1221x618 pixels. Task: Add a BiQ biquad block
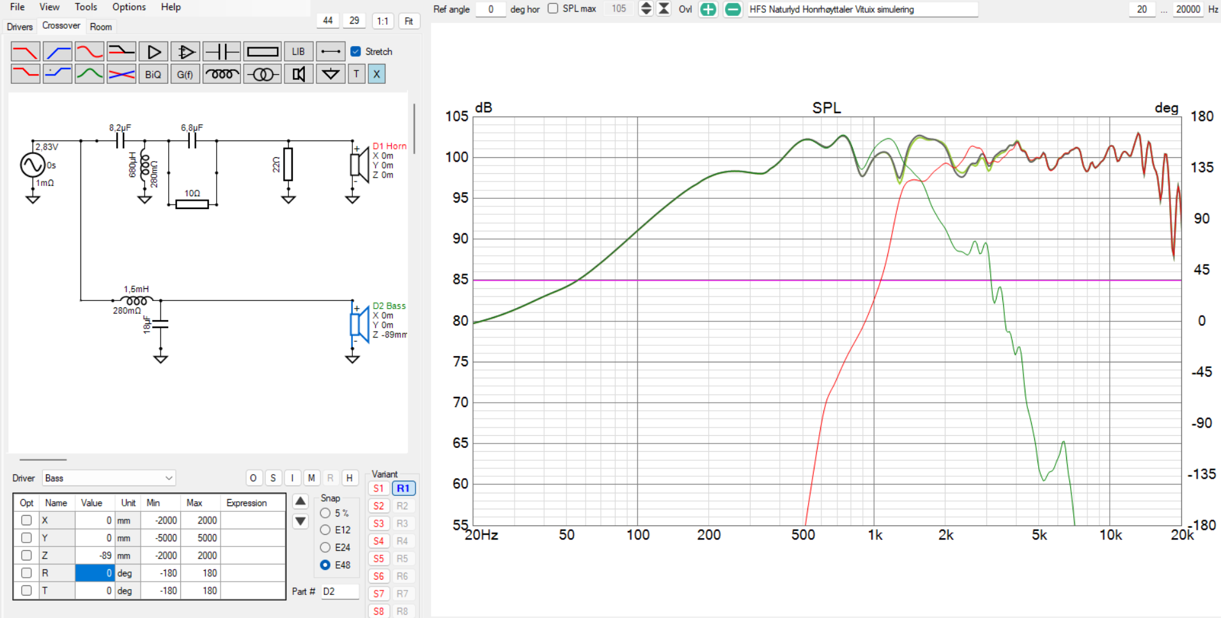point(153,74)
